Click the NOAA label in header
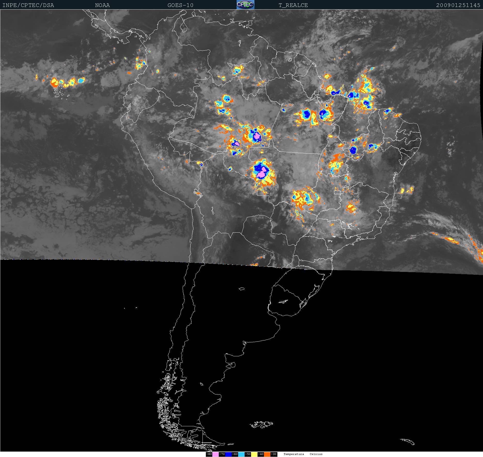Viewport: 483px width, 457px height. [102, 5]
